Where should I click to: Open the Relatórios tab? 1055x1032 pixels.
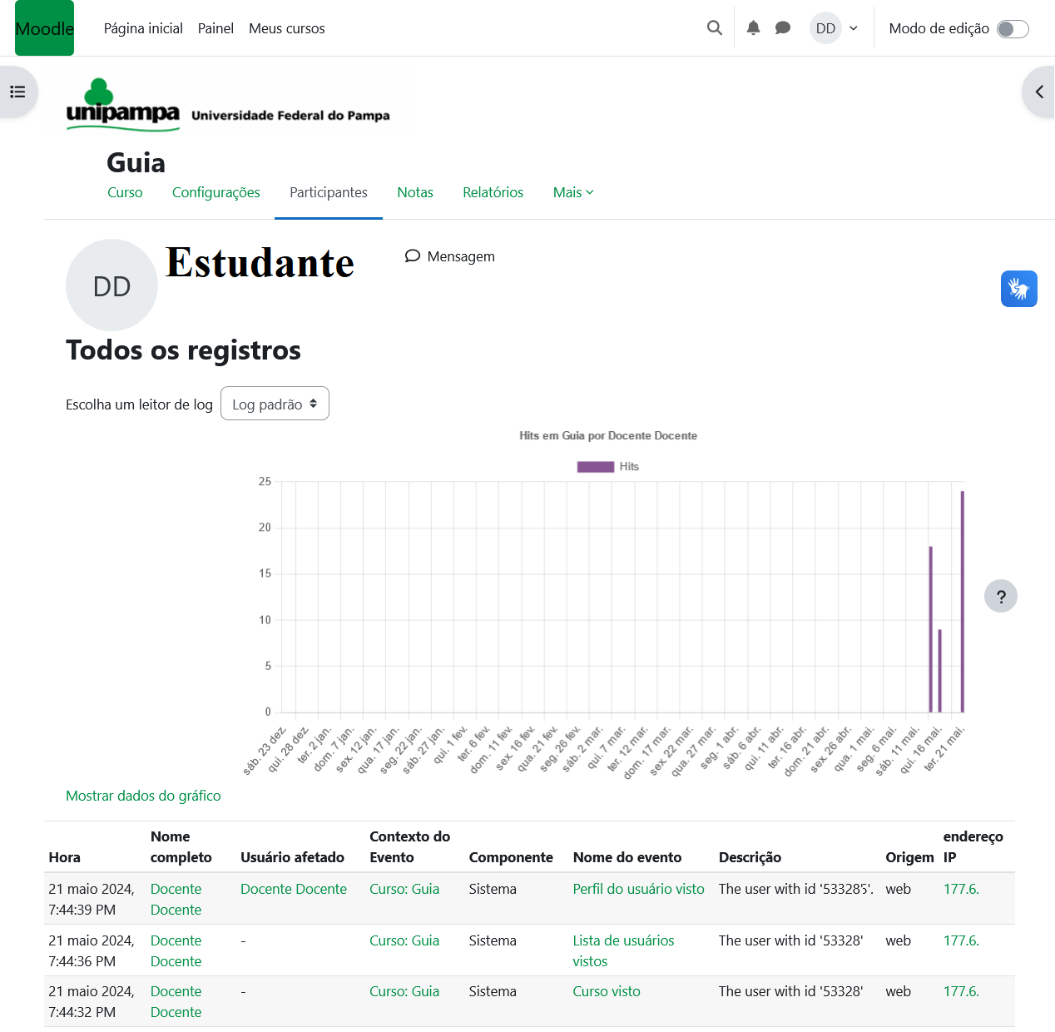tap(493, 192)
